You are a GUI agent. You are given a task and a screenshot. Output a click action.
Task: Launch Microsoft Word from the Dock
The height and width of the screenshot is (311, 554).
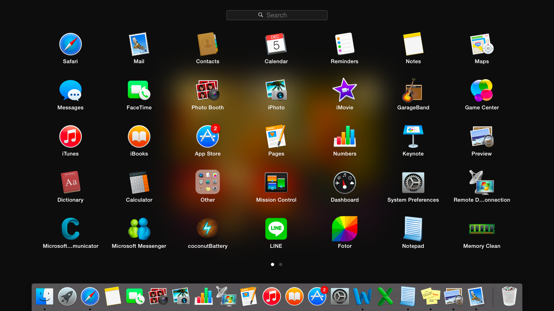click(x=363, y=296)
